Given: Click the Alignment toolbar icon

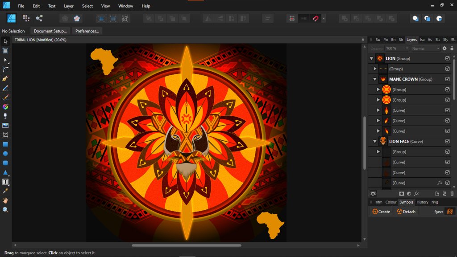Looking at the screenshot, I should (268, 19).
